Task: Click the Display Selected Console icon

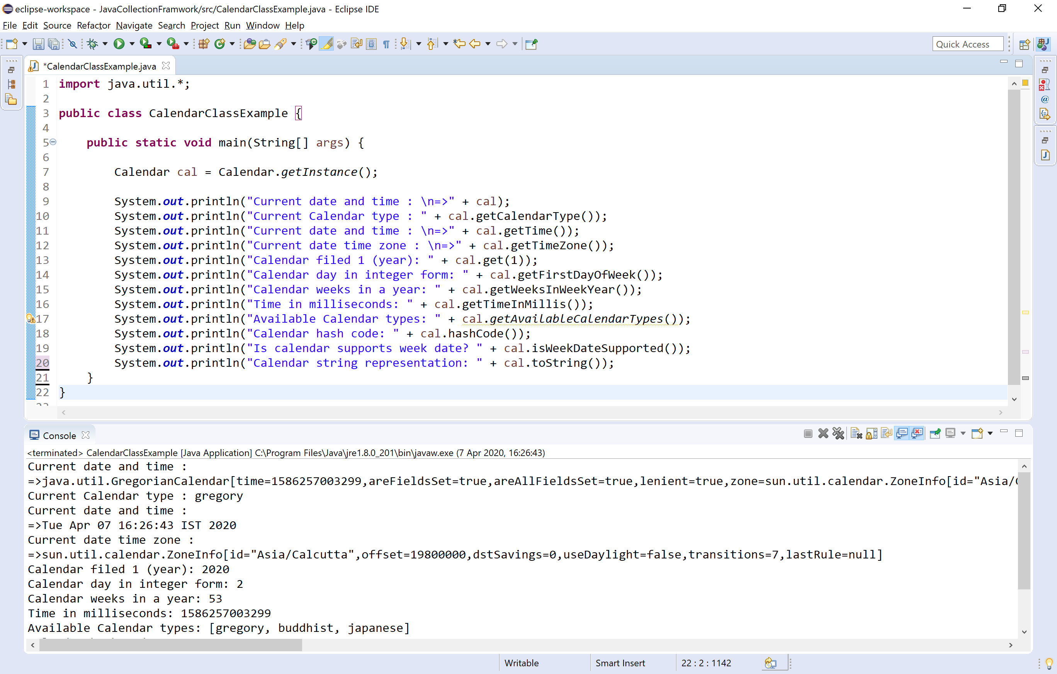Action: point(951,434)
